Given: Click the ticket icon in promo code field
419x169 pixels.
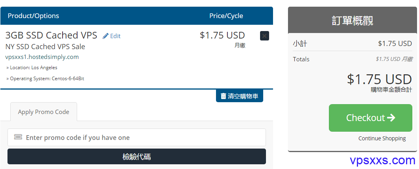Looking at the screenshot, I should click(x=18, y=137).
